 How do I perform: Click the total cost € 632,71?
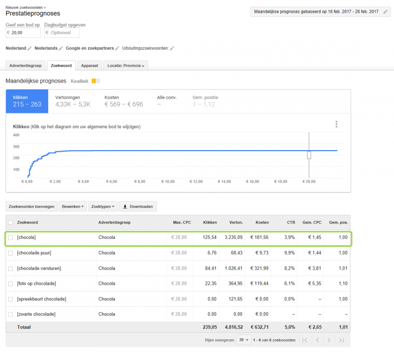coord(259,327)
